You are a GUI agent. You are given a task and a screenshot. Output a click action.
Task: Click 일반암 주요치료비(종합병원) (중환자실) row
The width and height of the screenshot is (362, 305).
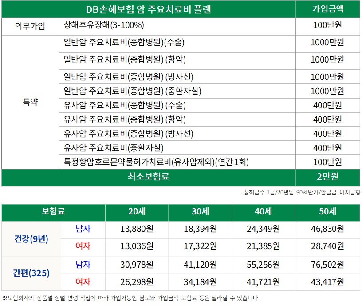[x=133, y=91]
